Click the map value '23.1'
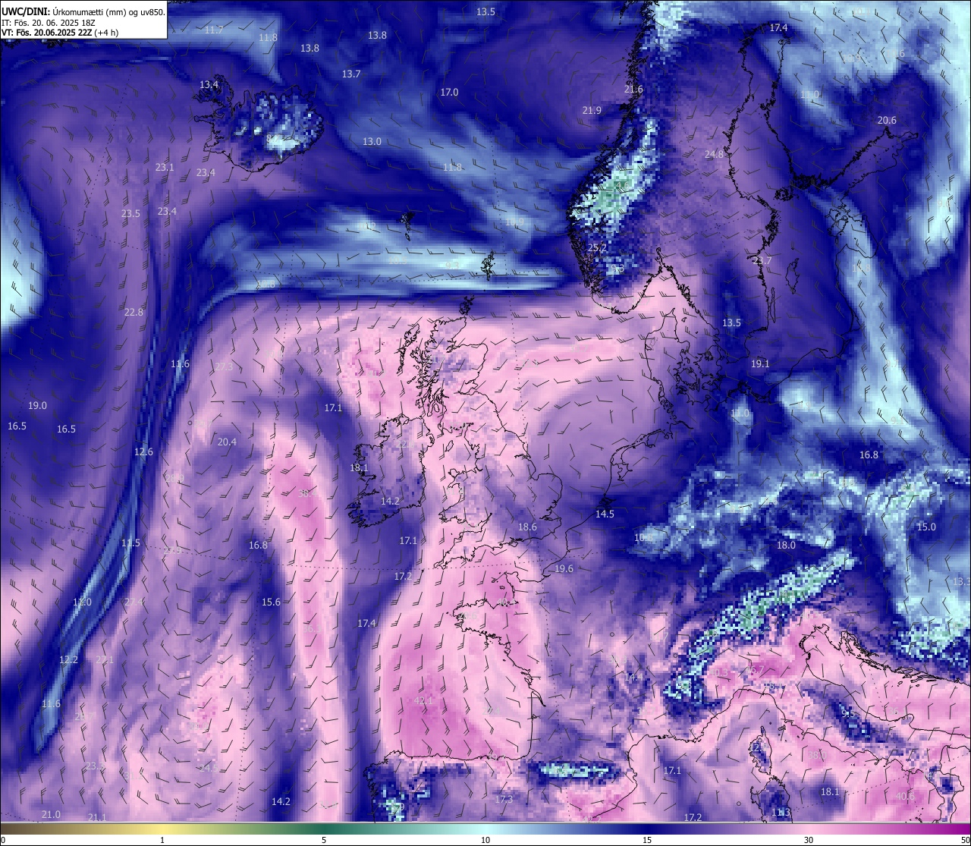Viewport: 971px width, 846px height. click(165, 168)
